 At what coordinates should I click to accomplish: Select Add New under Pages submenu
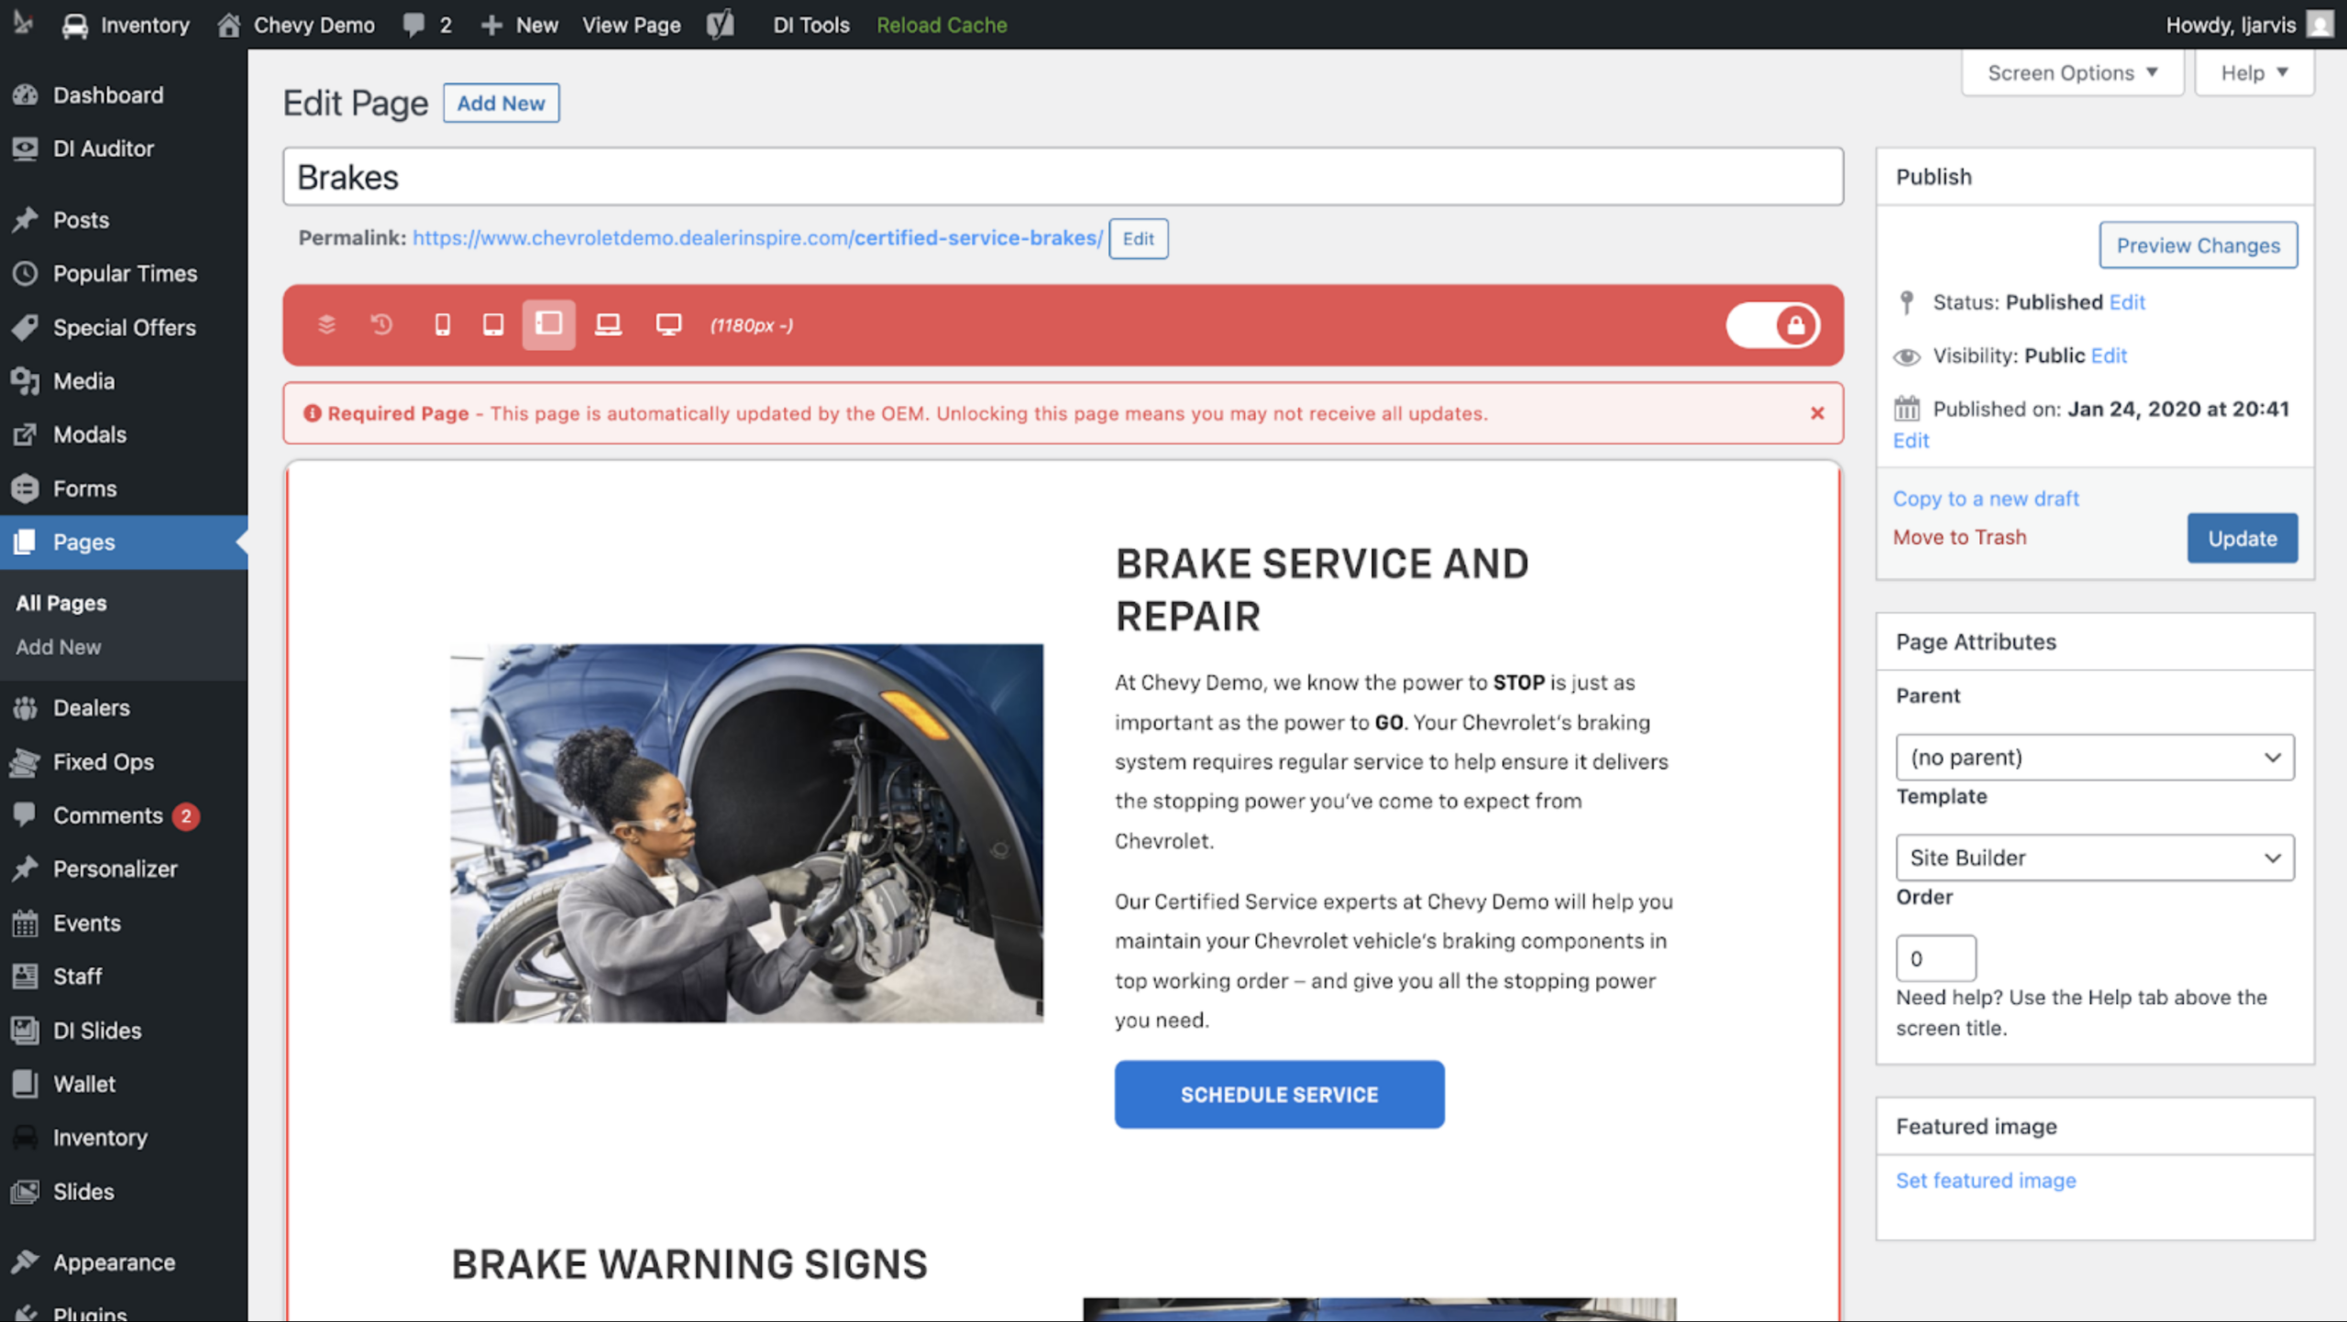click(x=59, y=647)
